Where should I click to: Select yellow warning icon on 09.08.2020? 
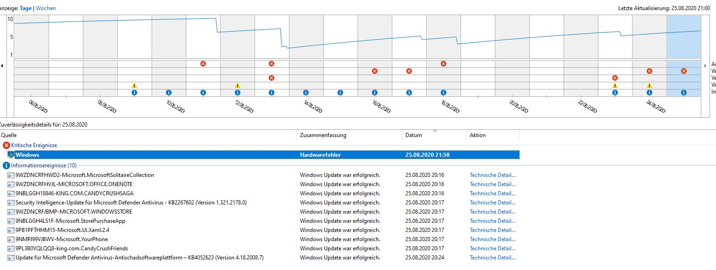click(x=134, y=85)
